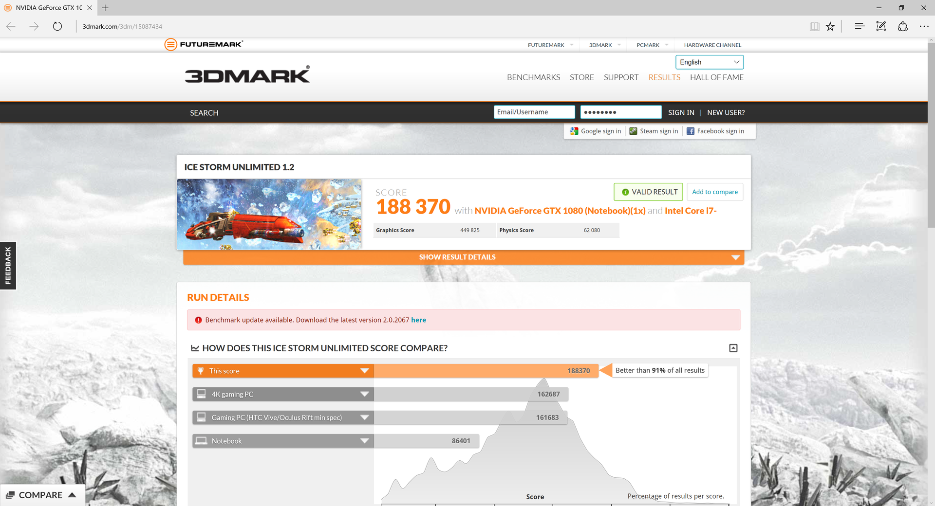The image size is (935, 506).
Task: Click the trophy icon on This score
Action: point(201,371)
